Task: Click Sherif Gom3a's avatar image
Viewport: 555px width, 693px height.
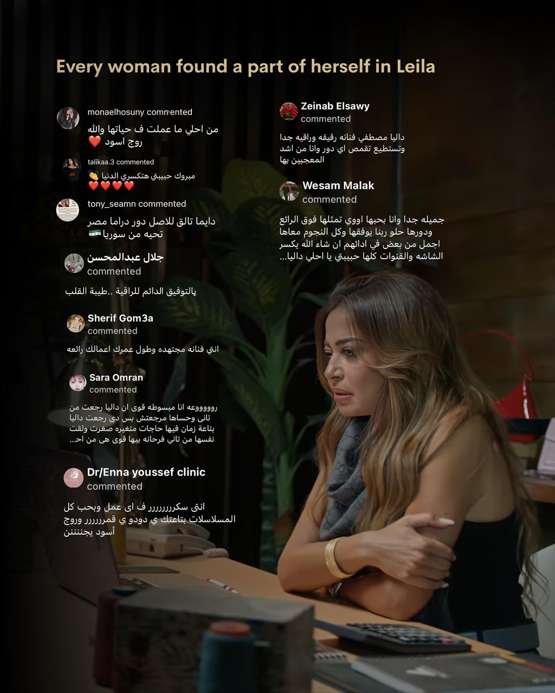Action: tap(75, 323)
